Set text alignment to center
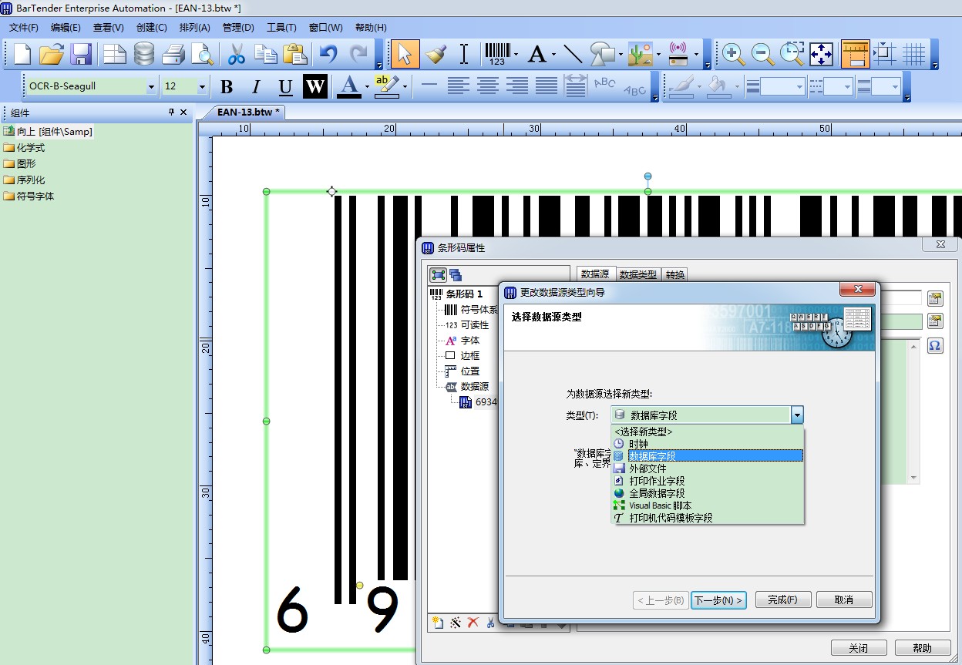 pyautogui.click(x=488, y=86)
